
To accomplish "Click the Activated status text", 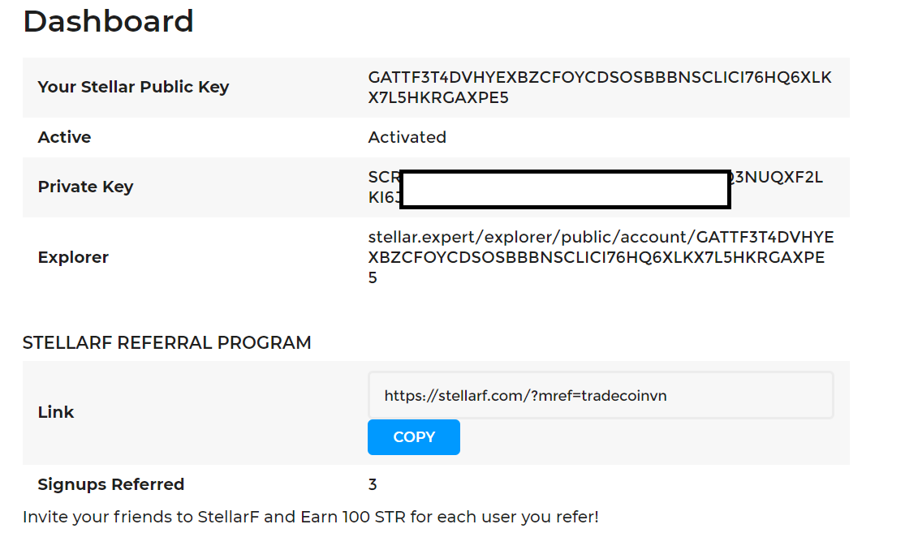I will click(407, 137).
